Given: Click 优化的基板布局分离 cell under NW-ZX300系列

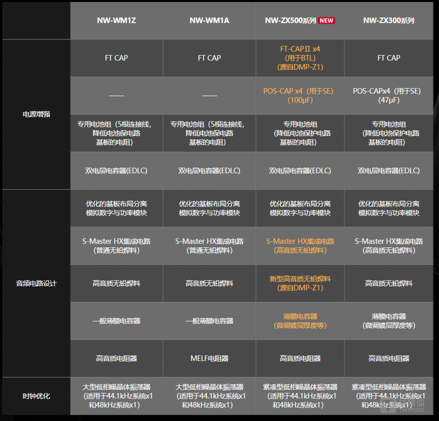Looking at the screenshot, I should pos(389,208).
